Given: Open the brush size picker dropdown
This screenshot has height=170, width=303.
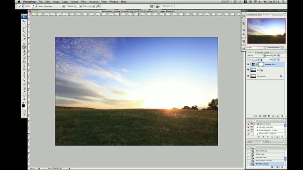Looking at the screenshot, I should [x=36, y=6].
